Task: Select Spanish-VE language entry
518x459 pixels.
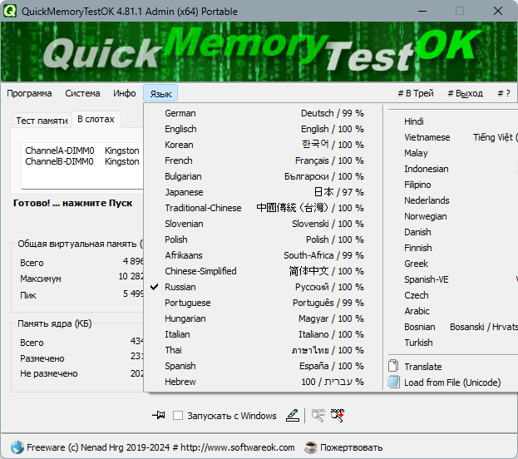Action: (452, 279)
